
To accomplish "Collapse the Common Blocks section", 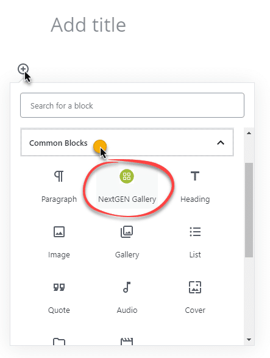I will point(127,143).
